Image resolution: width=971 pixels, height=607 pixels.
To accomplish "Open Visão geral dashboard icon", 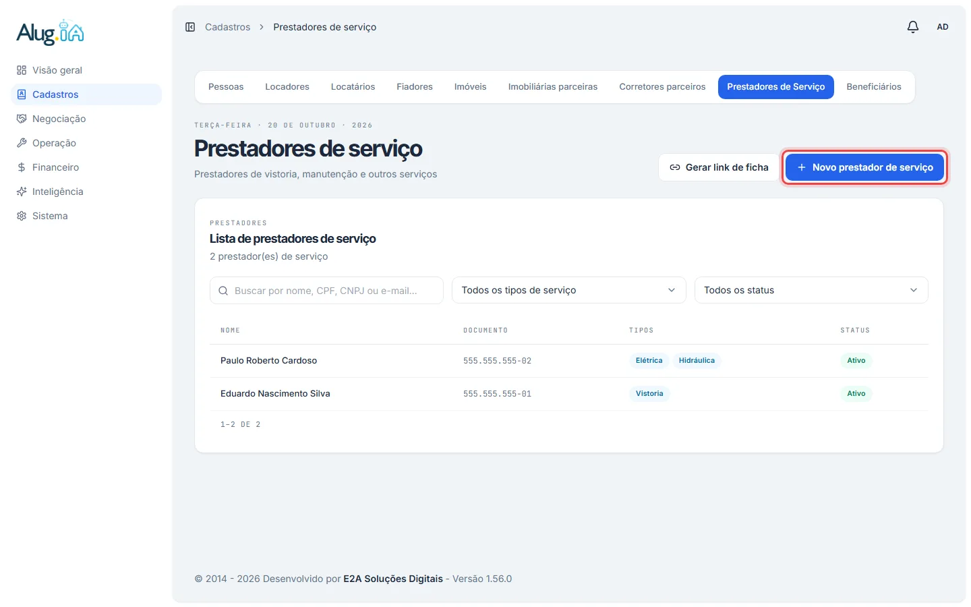I will pos(22,70).
